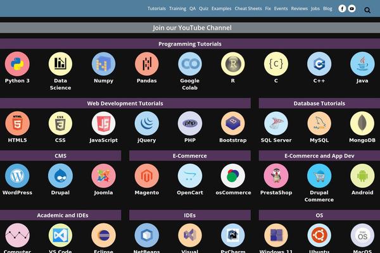Open the Windows 11 icon

tap(276, 235)
